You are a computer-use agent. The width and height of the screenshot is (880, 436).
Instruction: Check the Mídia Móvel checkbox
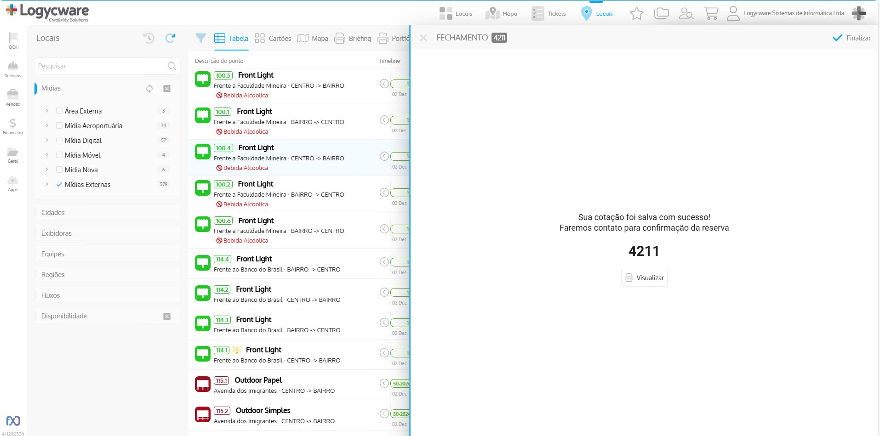pyautogui.click(x=59, y=155)
